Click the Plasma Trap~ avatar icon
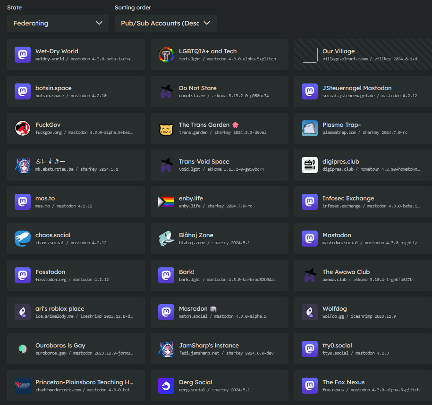Image resolution: width=432 pixels, height=405 pixels. 310,128
